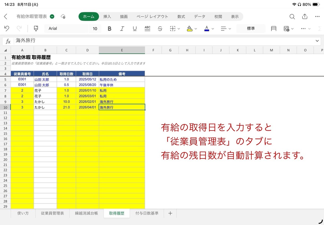Open the search magnifier icon
The height and width of the screenshot is (225, 324).
(x=292, y=16)
